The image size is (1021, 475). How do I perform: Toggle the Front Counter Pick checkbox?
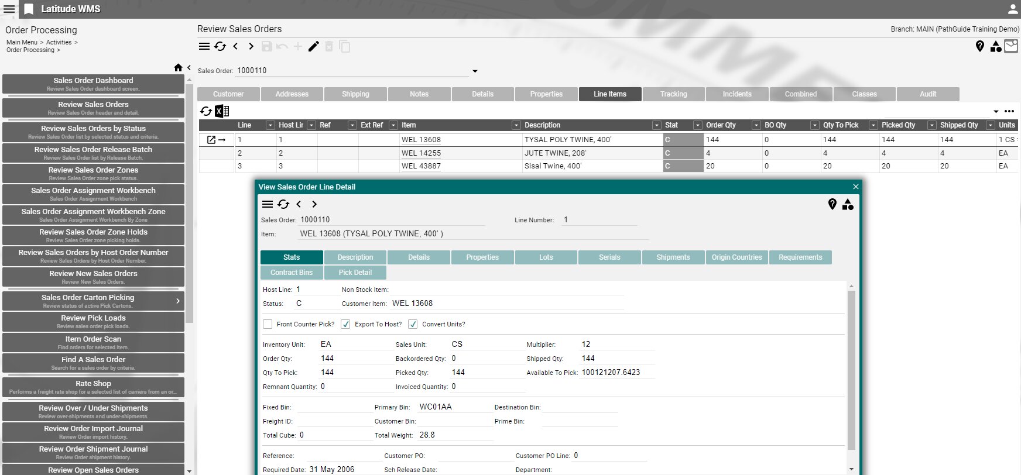point(268,324)
